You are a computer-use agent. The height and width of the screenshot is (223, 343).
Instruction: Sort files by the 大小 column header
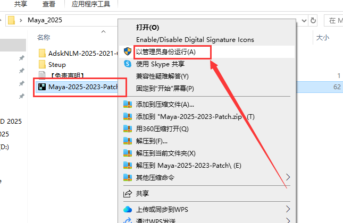[x=323, y=38]
